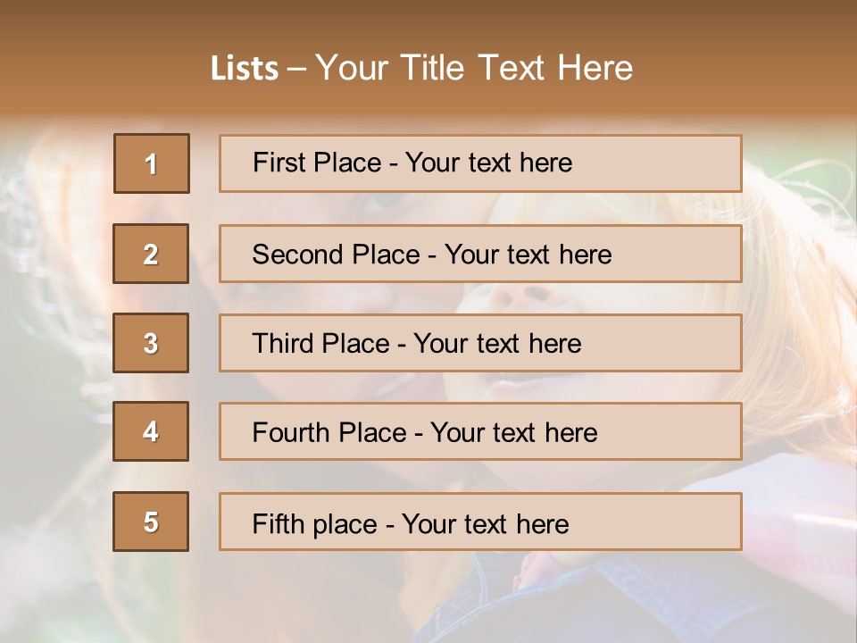Select the number 4 box

click(x=151, y=431)
